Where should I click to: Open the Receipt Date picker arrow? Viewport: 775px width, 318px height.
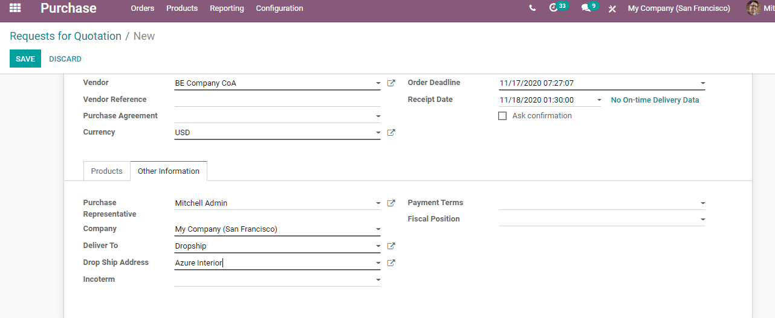[x=598, y=100]
